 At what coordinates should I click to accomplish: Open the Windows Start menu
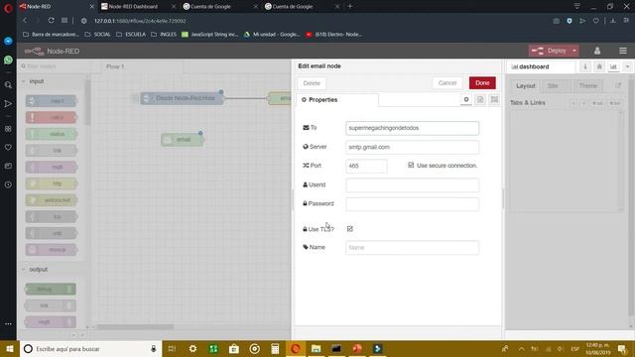(x=10, y=348)
